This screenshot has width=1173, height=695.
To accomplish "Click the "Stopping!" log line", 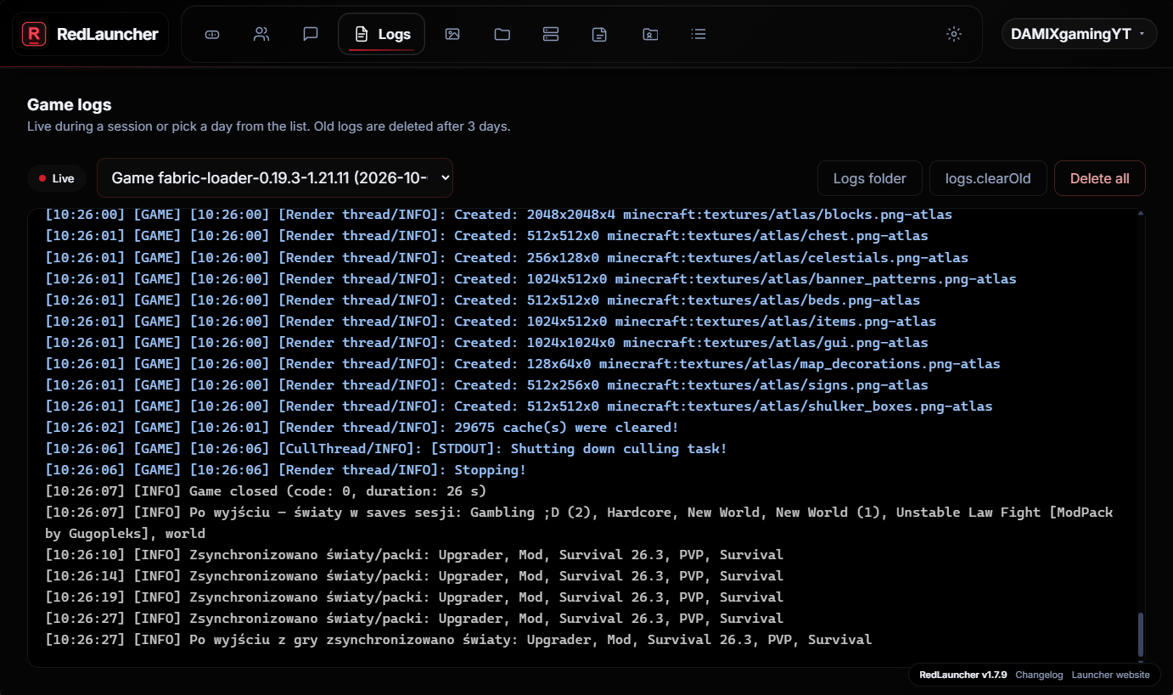I will click(x=285, y=470).
